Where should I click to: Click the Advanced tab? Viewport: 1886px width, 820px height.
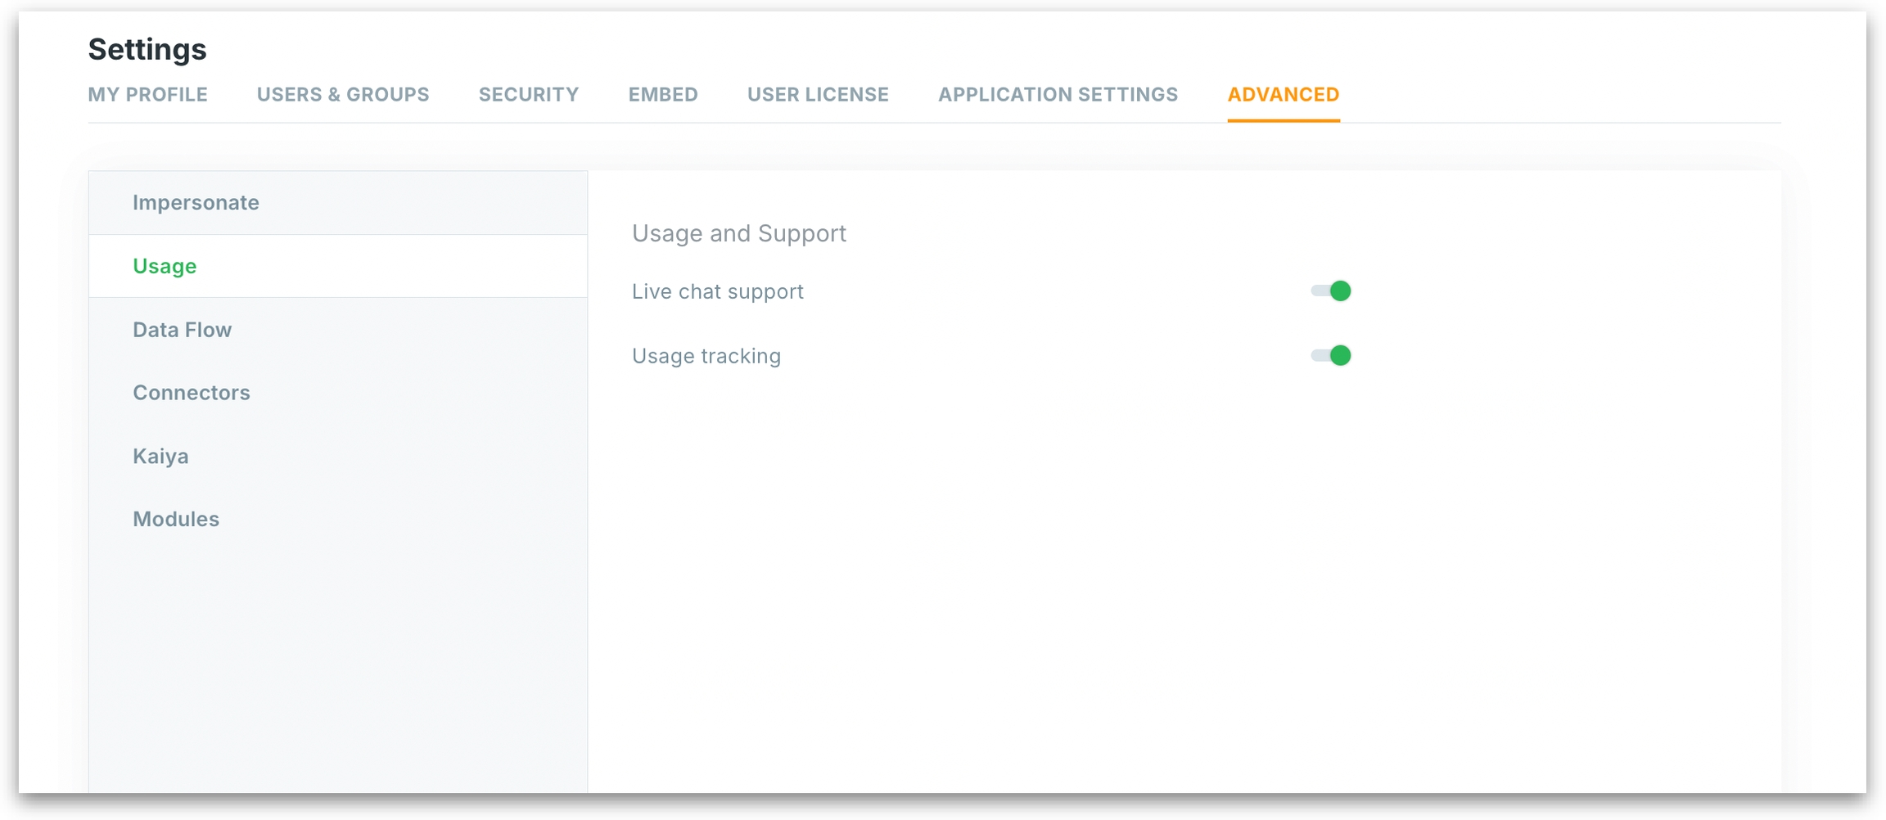[1283, 95]
